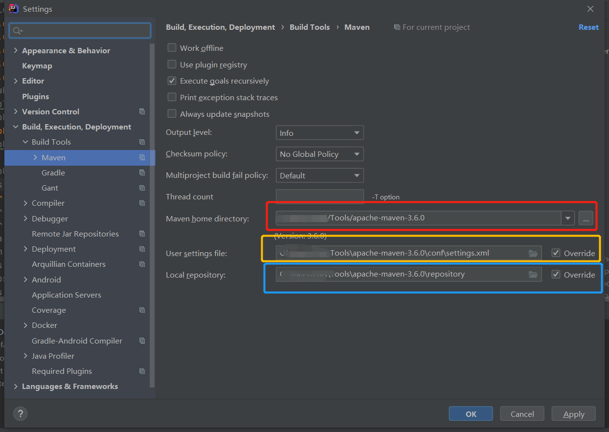609x432 pixels.
Task: Click Build, Execution, Deployment breadcrumb
Action: pos(221,27)
